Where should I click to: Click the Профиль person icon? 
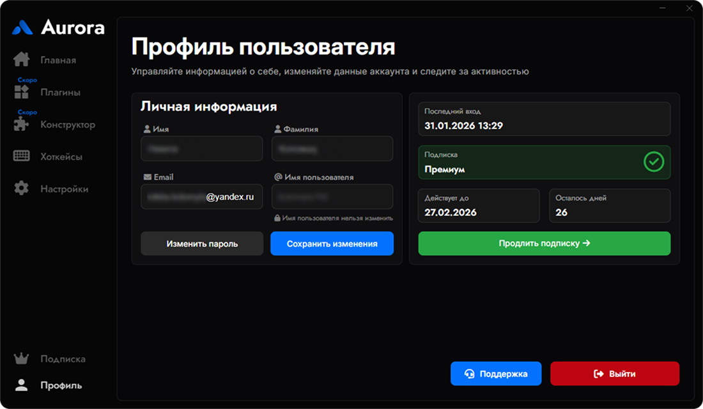[22, 385]
